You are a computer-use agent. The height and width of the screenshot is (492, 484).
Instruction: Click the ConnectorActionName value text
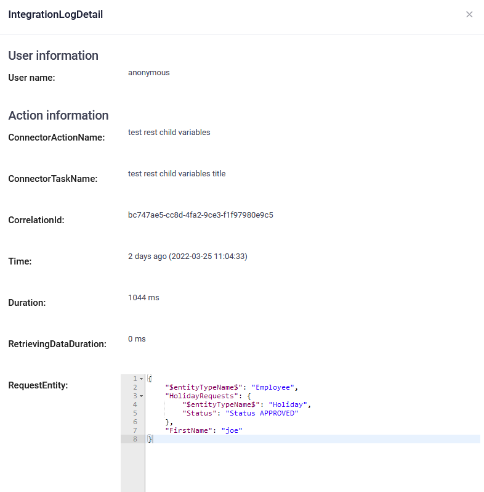pos(169,133)
